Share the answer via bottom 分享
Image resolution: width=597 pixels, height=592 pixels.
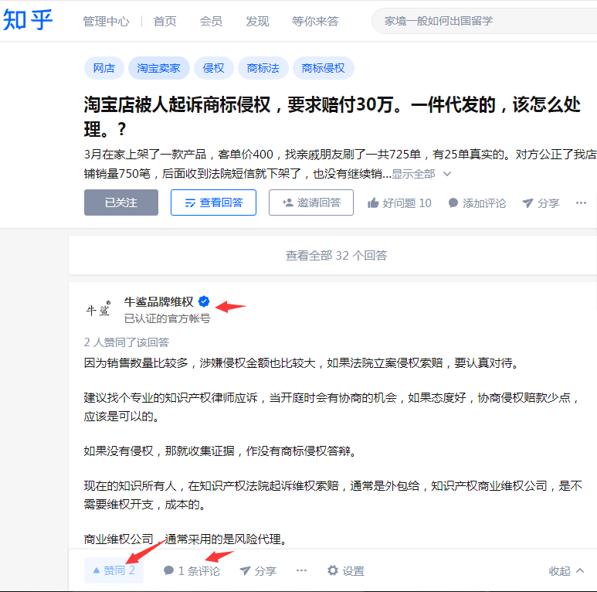click(258, 570)
